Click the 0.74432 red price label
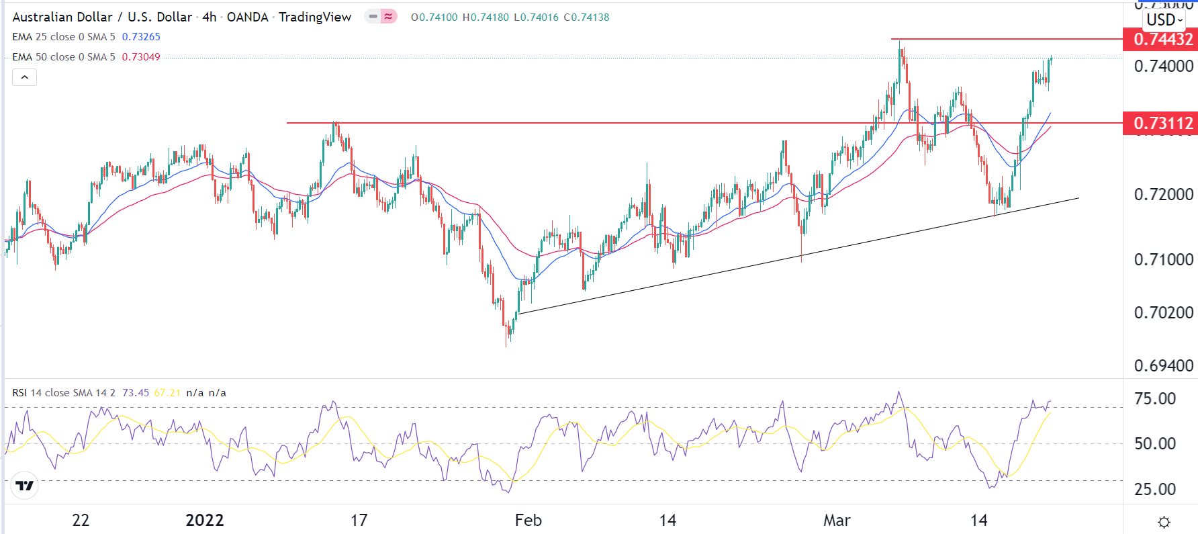 1162,40
